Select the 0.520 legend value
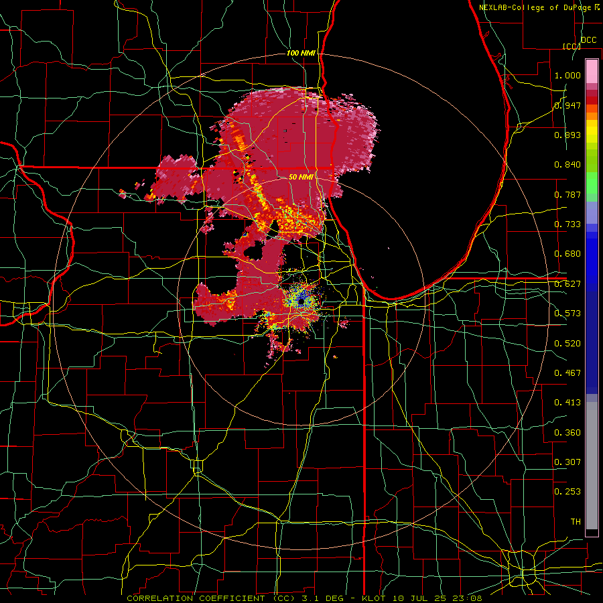 pyautogui.click(x=567, y=344)
